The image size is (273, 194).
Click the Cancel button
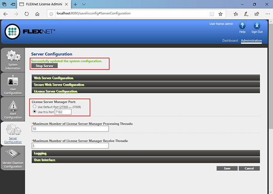[x=249, y=168]
